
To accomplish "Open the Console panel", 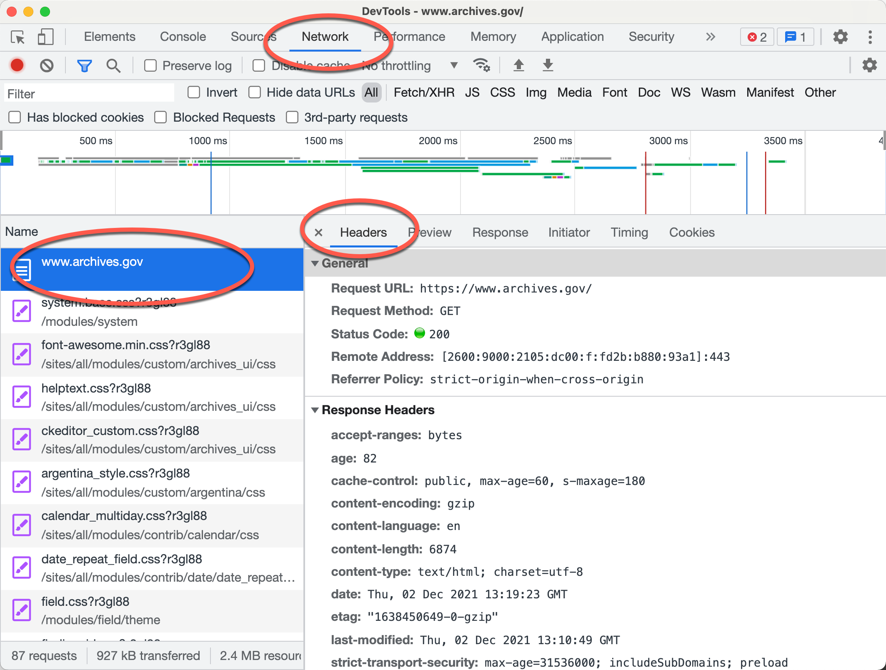I will click(183, 37).
